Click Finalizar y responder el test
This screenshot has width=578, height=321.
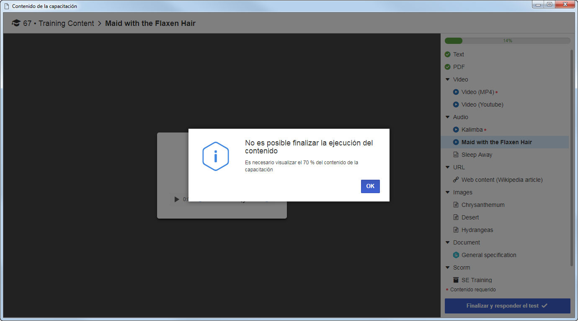pyautogui.click(x=507, y=306)
